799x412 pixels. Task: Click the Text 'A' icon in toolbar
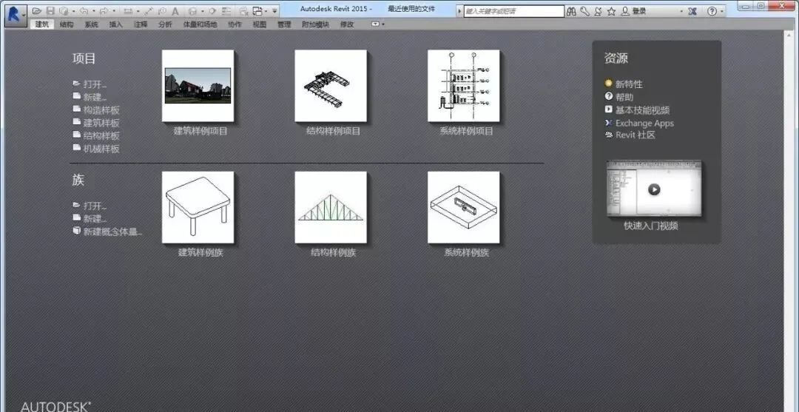(175, 10)
